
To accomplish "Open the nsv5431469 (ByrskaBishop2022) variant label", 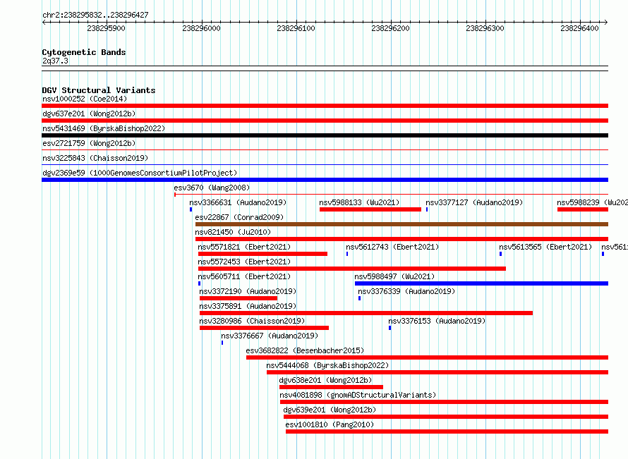I will coord(104,128).
